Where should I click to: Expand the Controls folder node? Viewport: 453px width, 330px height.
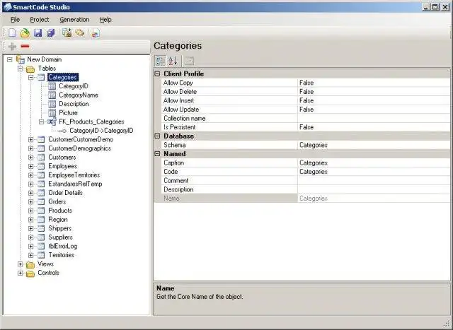click(x=21, y=273)
